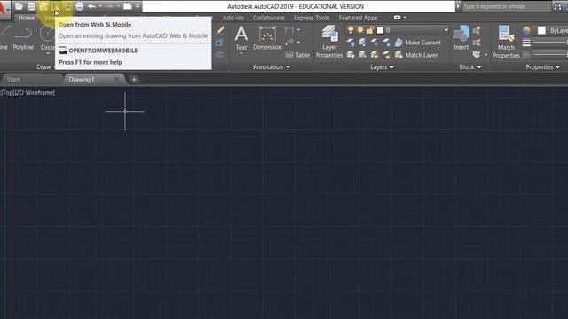Expand the Block panel
Image resolution: width=568 pixels, height=319 pixels.
pos(470,67)
